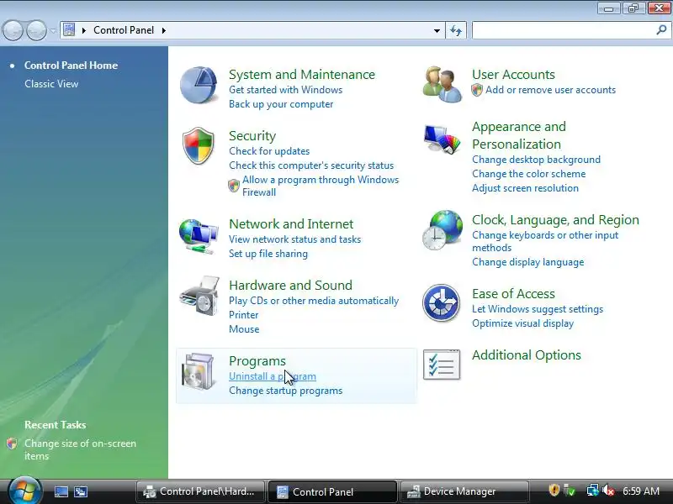
Task: Click Adjust screen resolution
Action: [525, 188]
